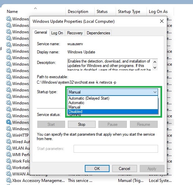The height and width of the screenshot is (185, 193).
Task: Switch to the General tab
Action: [41, 32]
